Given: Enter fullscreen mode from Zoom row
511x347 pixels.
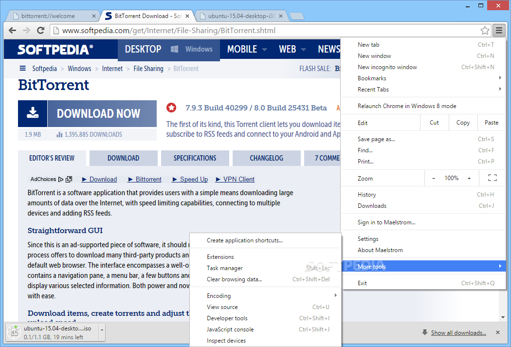Looking at the screenshot, I should click(493, 178).
